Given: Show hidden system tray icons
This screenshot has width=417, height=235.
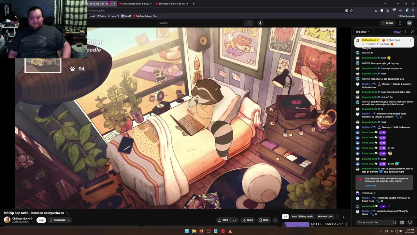Looking at the screenshot, I should (x=381, y=231).
